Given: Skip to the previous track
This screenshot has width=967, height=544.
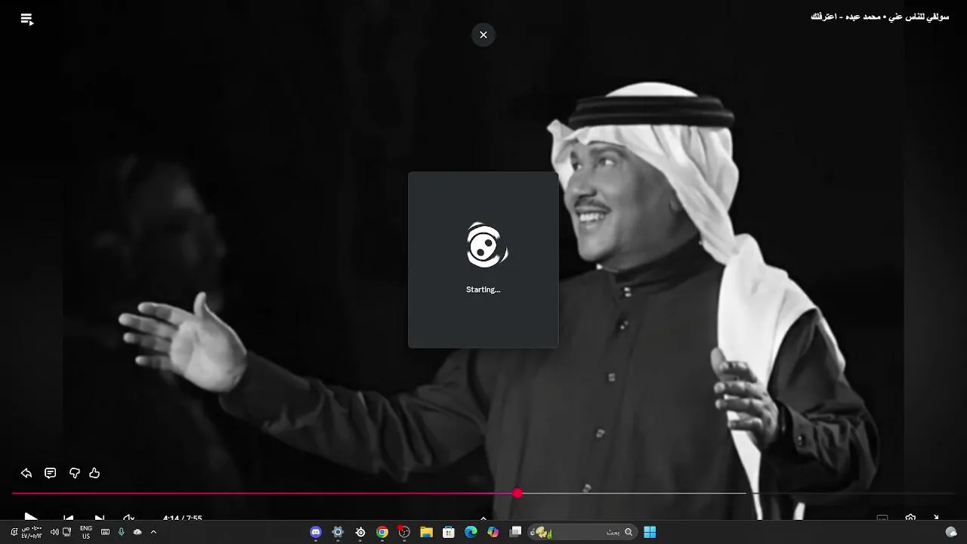Looking at the screenshot, I should tap(68, 518).
